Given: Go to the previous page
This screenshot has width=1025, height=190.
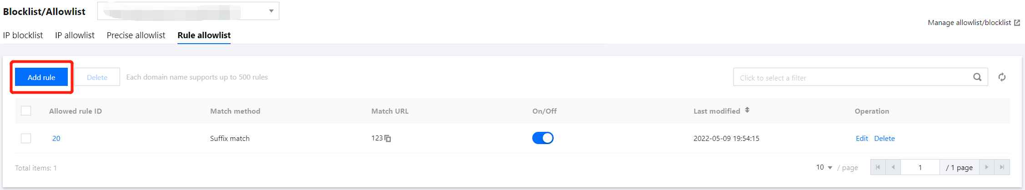Looking at the screenshot, I should click(x=893, y=167).
